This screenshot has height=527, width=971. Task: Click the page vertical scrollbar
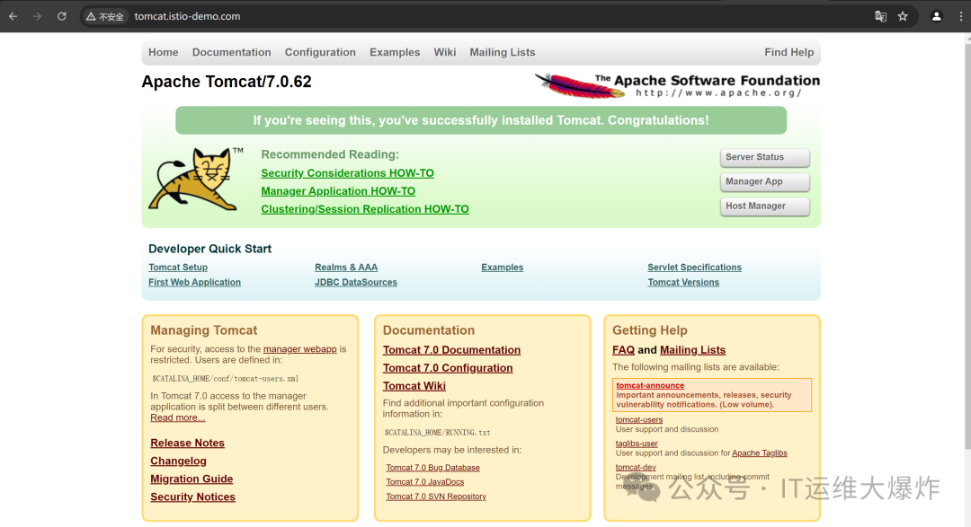point(968,248)
